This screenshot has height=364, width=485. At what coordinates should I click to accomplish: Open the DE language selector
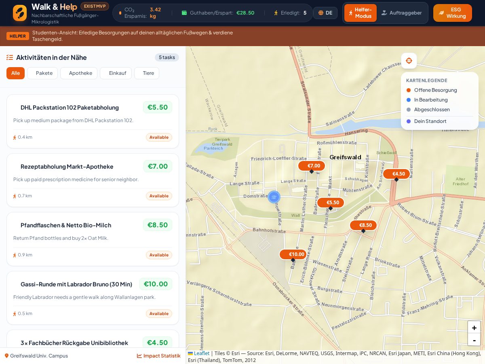pyautogui.click(x=325, y=13)
